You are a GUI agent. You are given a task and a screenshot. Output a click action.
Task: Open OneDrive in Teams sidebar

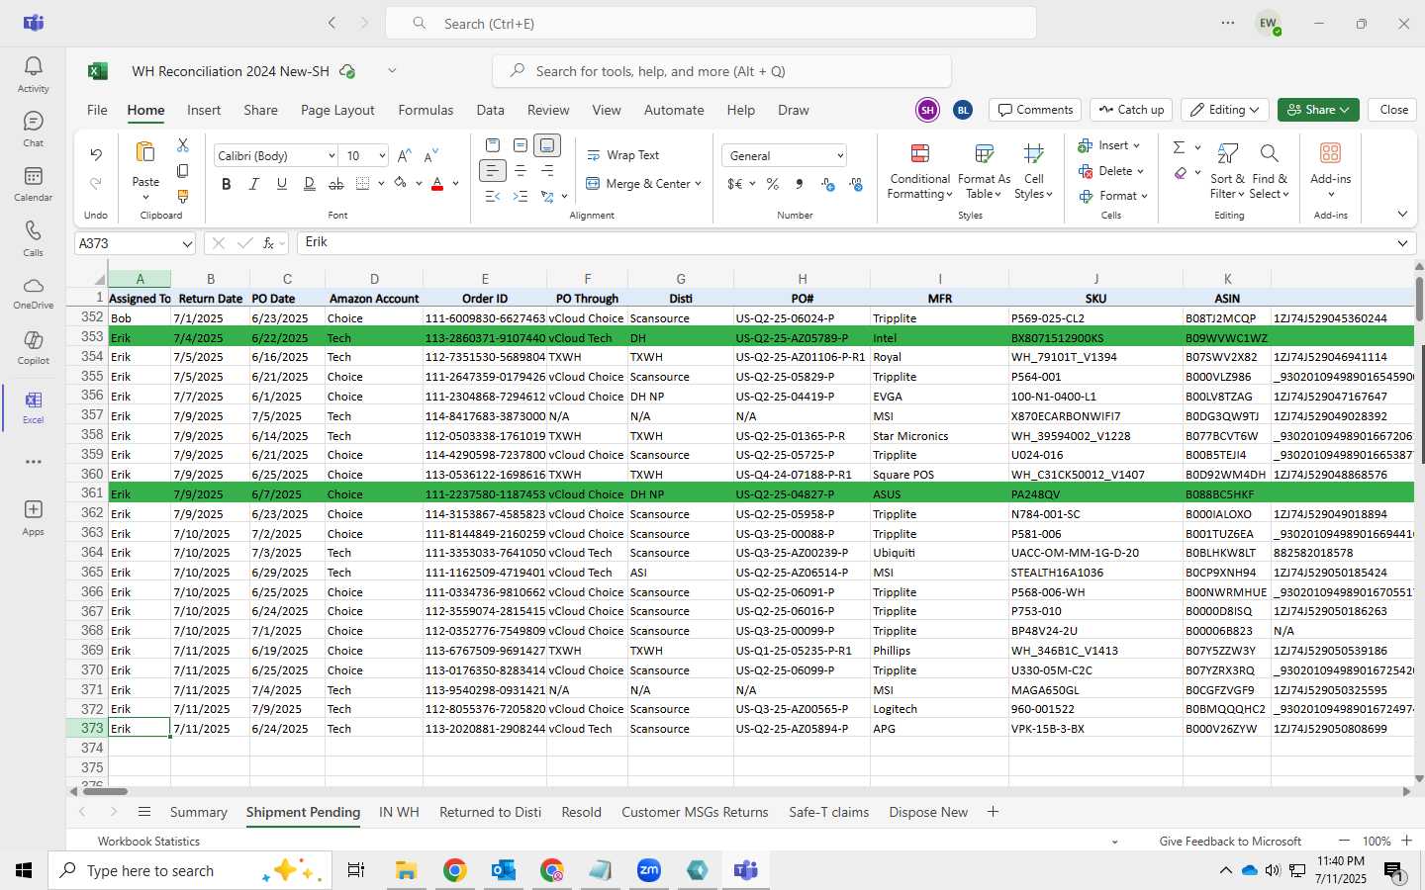(x=33, y=294)
